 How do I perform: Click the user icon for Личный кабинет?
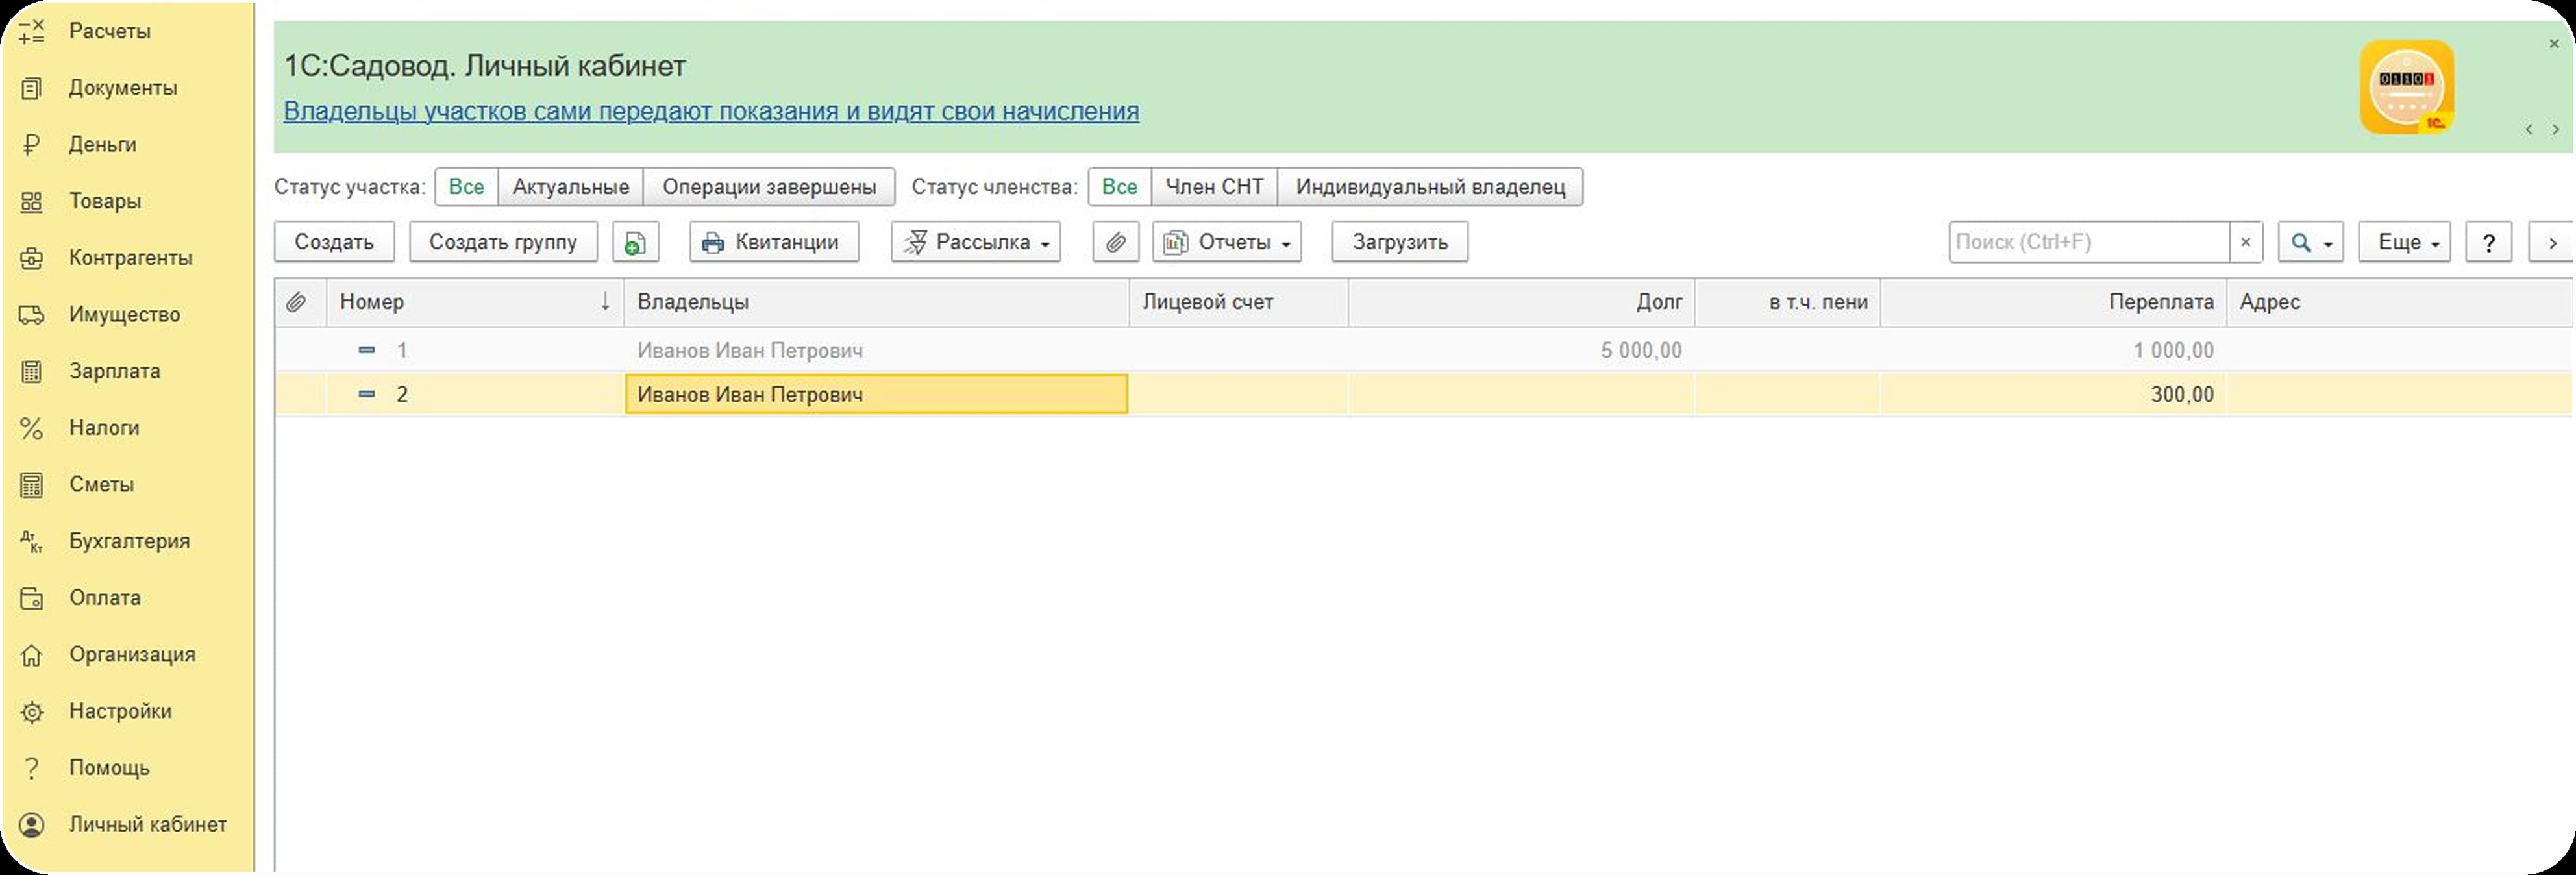tap(32, 825)
